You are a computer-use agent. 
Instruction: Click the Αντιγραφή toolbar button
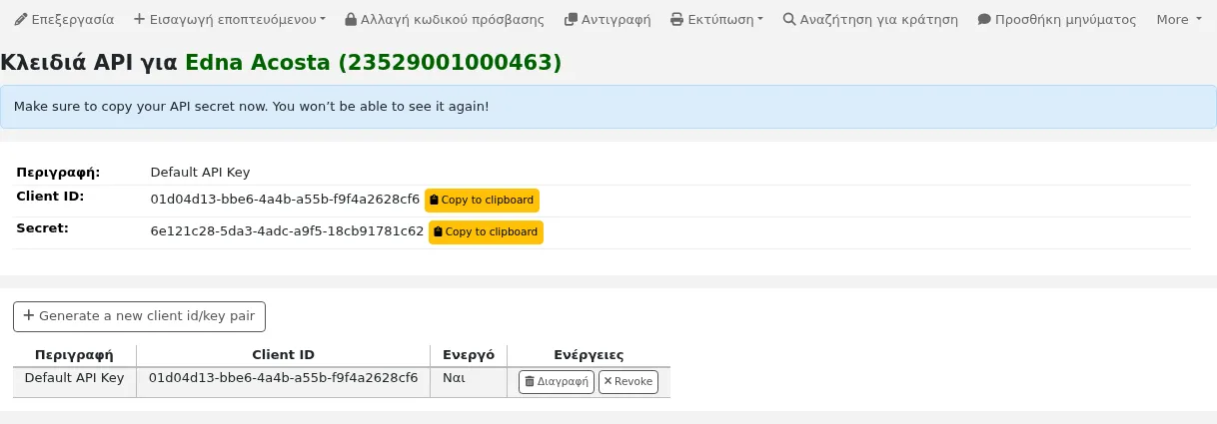[608, 19]
